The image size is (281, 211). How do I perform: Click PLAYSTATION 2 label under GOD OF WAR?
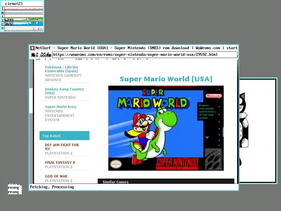tap(59, 181)
